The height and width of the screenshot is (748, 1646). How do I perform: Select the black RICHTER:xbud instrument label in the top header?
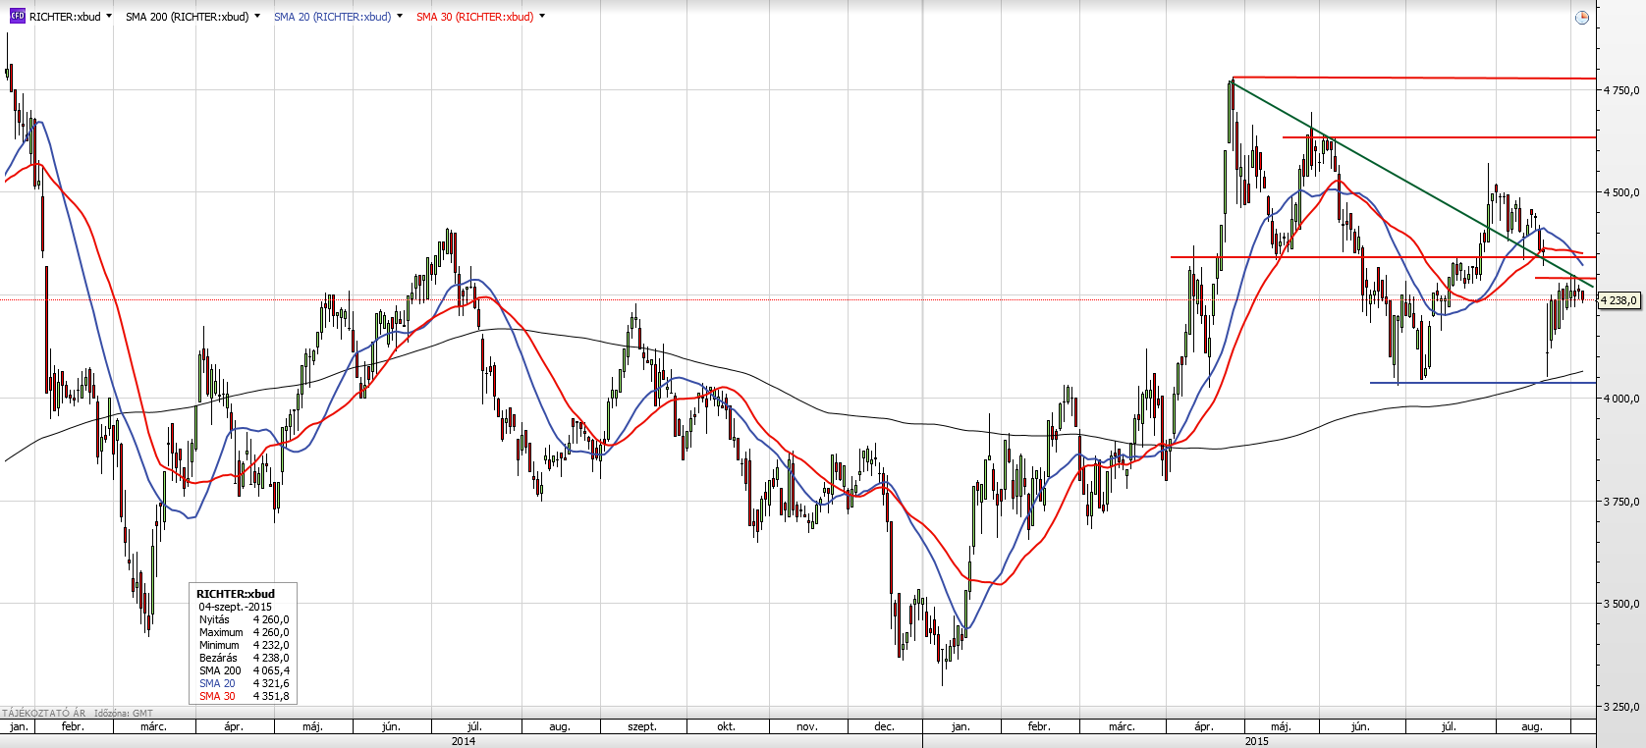coord(65,17)
